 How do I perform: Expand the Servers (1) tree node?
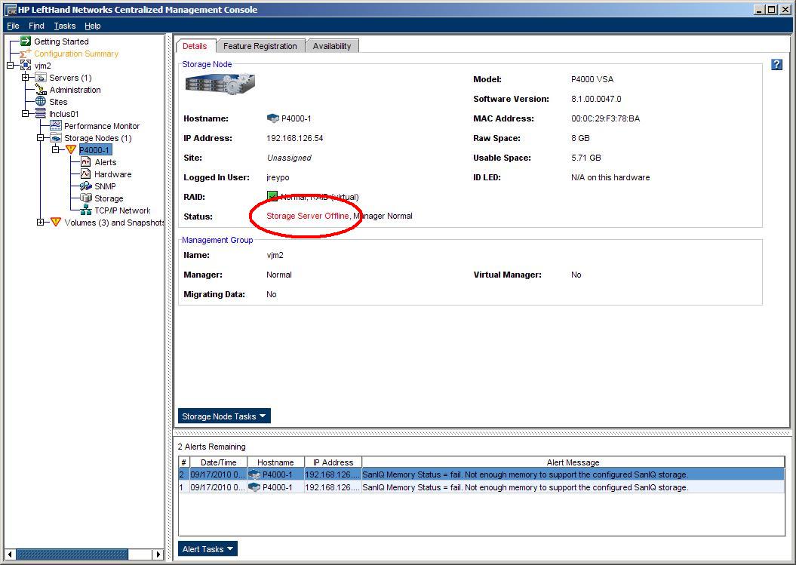26,78
